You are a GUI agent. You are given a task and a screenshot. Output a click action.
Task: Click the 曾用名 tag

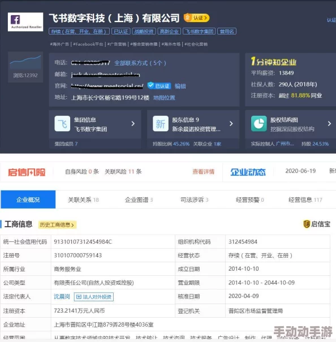(x=227, y=32)
